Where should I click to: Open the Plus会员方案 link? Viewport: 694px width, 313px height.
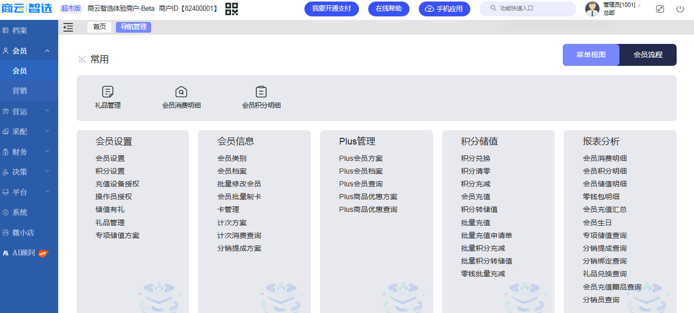click(x=361, y=158)
